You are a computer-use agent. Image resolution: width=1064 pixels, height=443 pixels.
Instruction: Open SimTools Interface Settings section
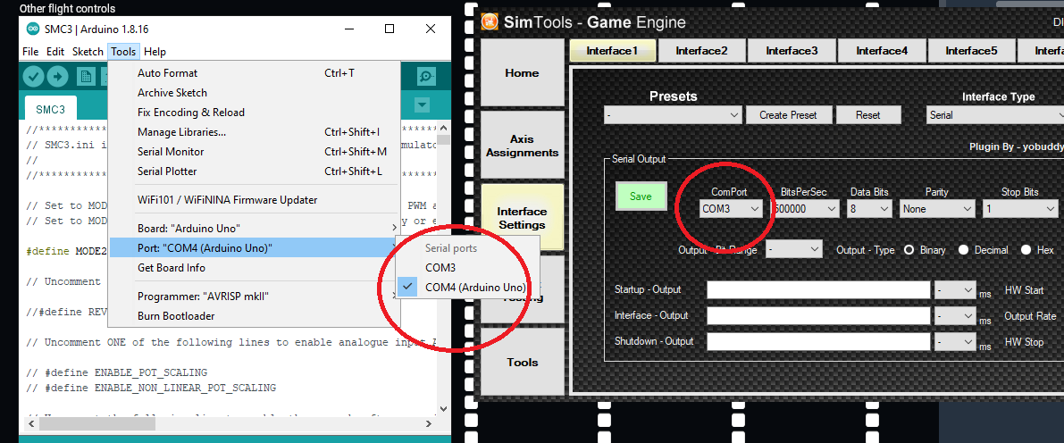[x=522, y=218]
